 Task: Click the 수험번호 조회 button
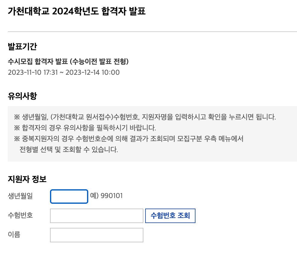click(x=170, y=216)
